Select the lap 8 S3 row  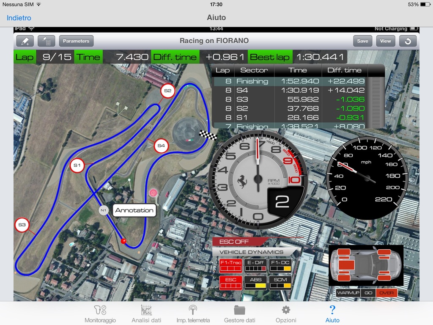tap(289, 99)
